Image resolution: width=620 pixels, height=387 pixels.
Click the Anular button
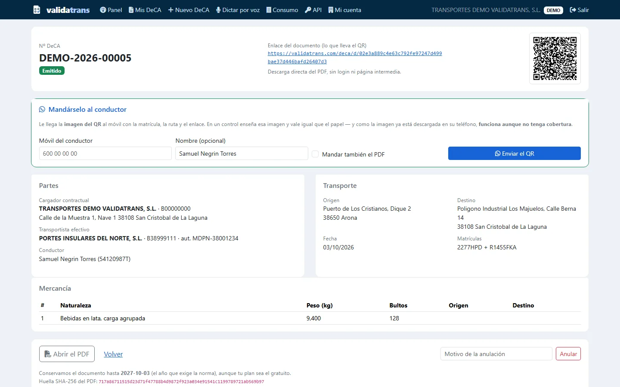pos(568,354)
